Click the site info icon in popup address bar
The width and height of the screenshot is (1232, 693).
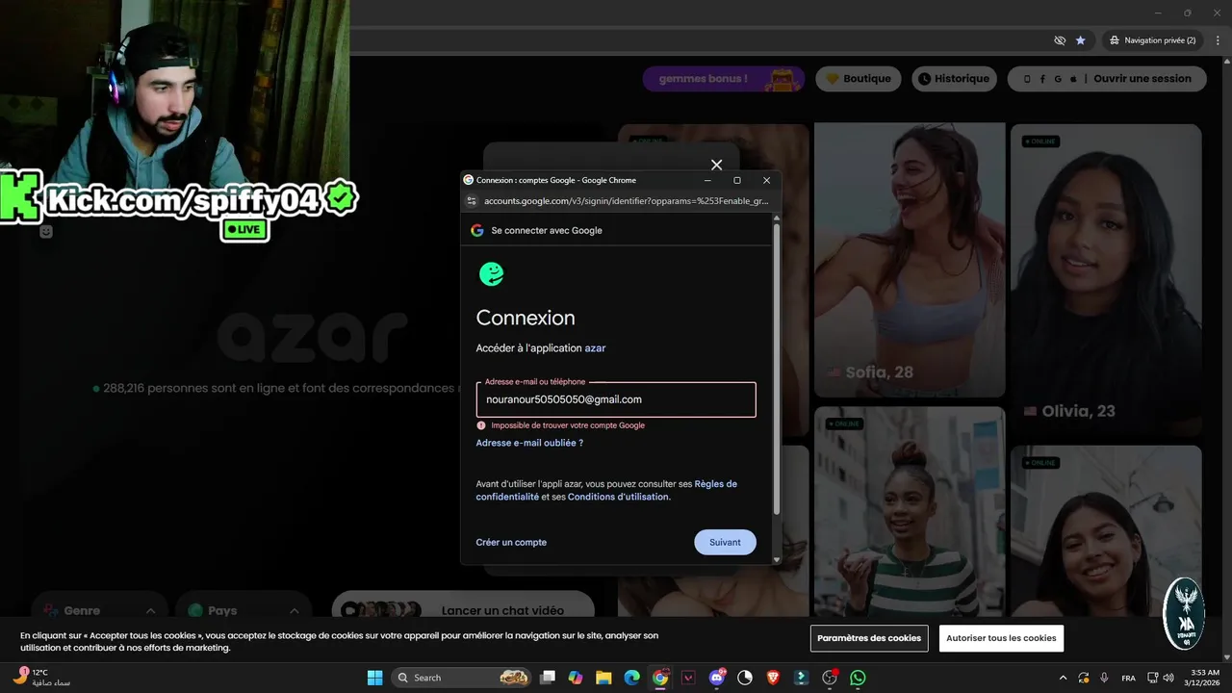(x=472, y=201)
